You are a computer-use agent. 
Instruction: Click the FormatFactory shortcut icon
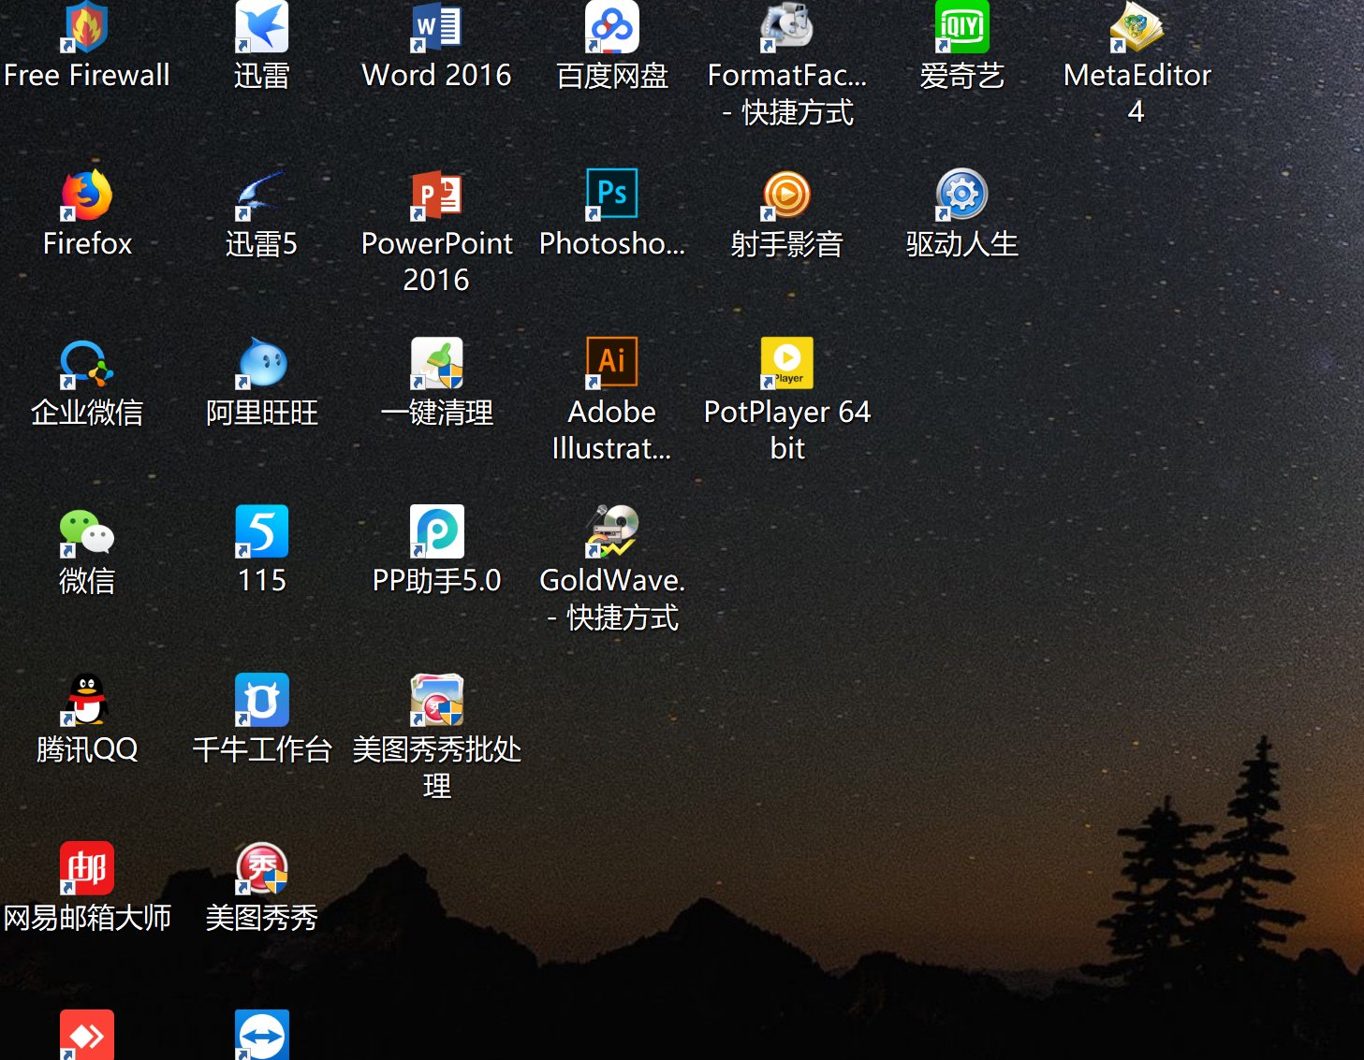tap(786, 28)
